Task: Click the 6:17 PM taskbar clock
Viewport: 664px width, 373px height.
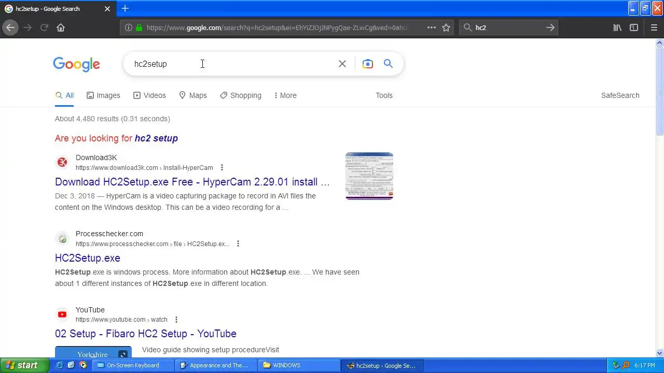Action: coord(645,365)
